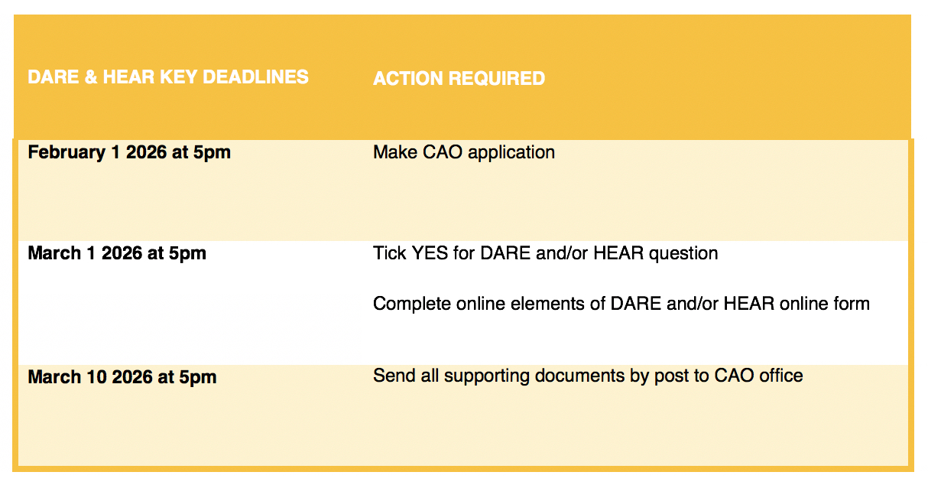Select the March 1 2026 at 5pm deadline
928x485 pixels.
pyautogui.click(x=117, y=253)
